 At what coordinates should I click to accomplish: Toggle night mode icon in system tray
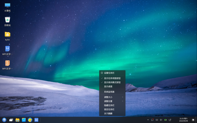pyautogui.click(x=193, y=120)
